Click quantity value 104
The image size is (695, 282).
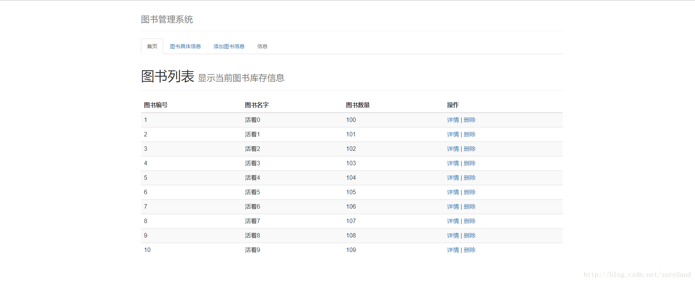(x=351, y=178)
